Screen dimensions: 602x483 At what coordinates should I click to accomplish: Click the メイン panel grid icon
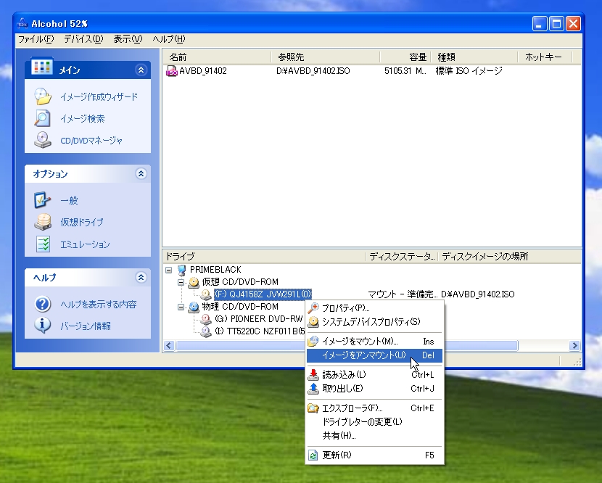42,67
